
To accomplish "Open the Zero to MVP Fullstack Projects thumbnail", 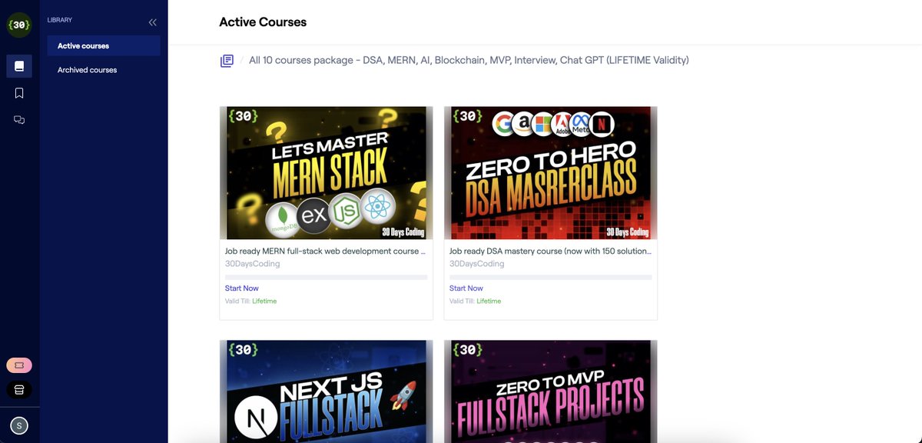I will click(x=550, y=391).
